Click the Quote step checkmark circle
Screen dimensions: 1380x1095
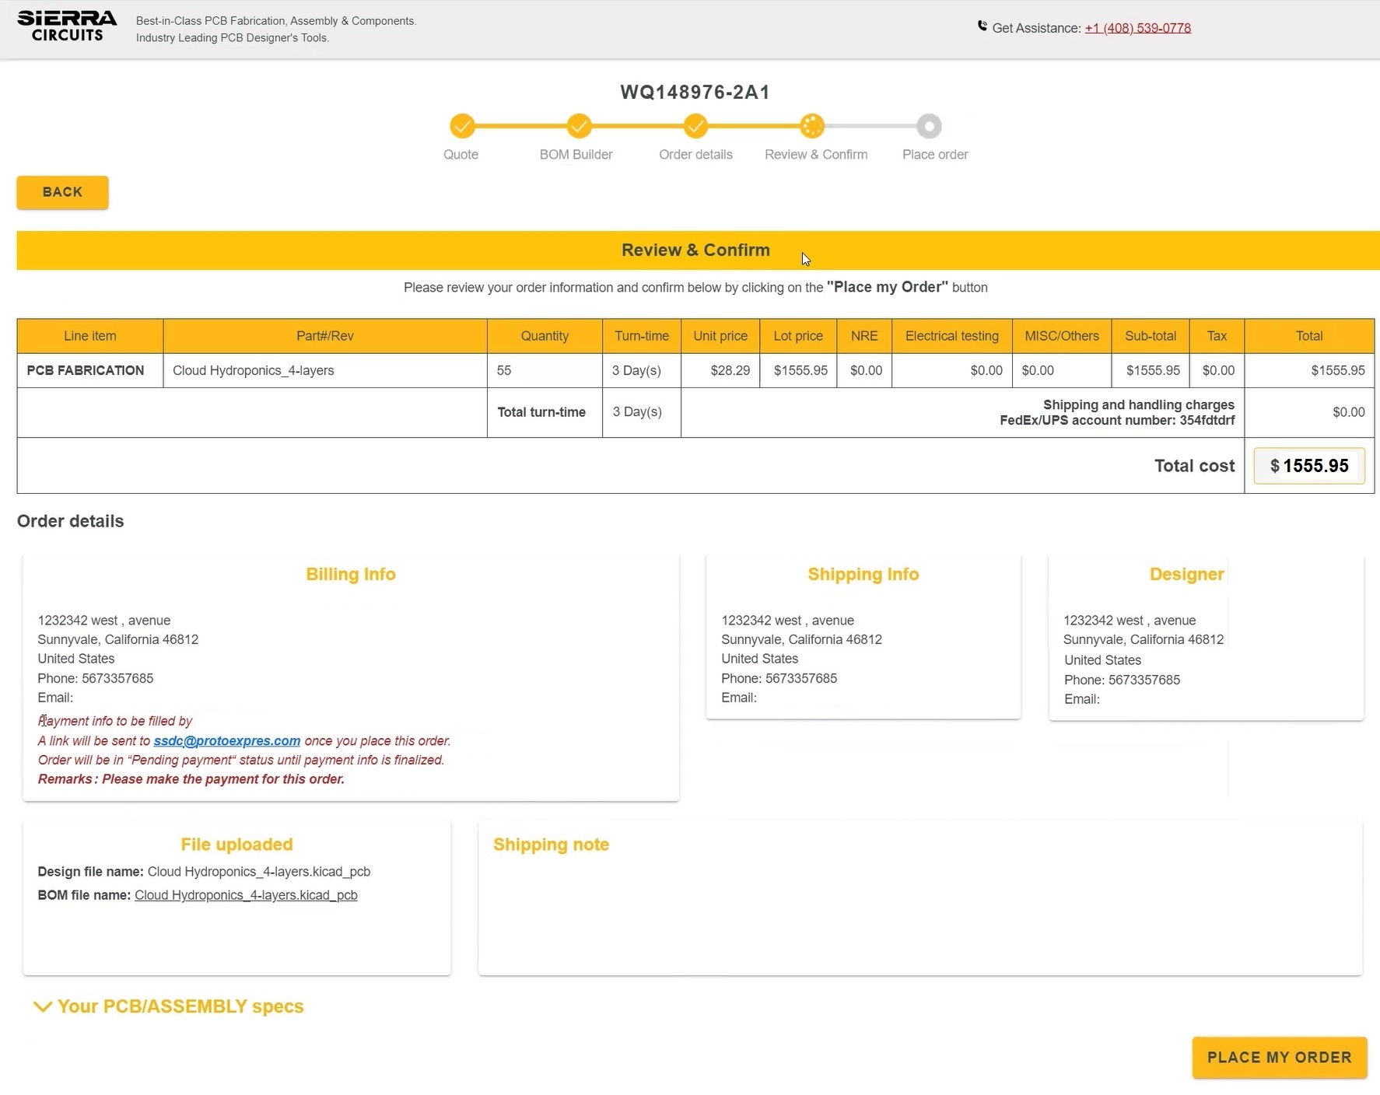(462, 125)
